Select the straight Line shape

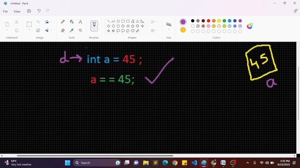[108, 21]
